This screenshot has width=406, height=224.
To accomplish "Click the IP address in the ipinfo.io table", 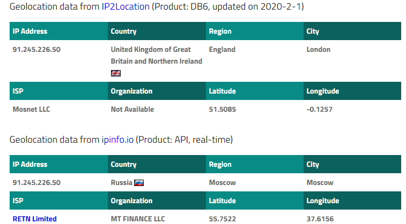I will [36, 182].
